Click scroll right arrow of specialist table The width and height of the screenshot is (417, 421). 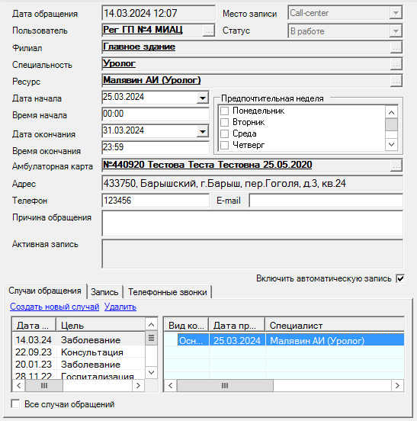[397, 386]
